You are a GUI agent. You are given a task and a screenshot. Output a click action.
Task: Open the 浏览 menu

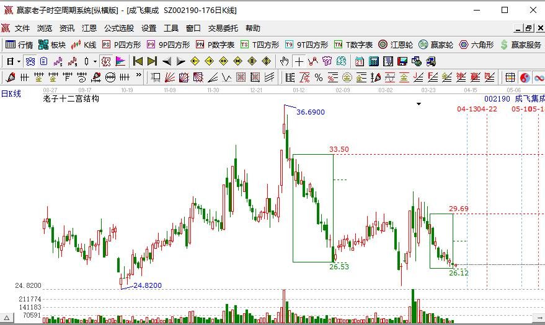coord(45,28)
